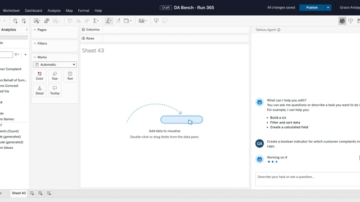The height and width of the screenshot is (202, 360).
Task: Click 'Build a viz' suggestion text
Action: coord(278,118)
